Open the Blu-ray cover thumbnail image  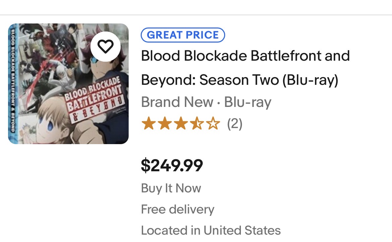click(x=68, y=84)
